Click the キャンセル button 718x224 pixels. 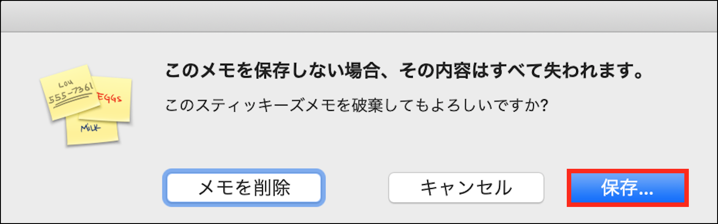(466, 188)
